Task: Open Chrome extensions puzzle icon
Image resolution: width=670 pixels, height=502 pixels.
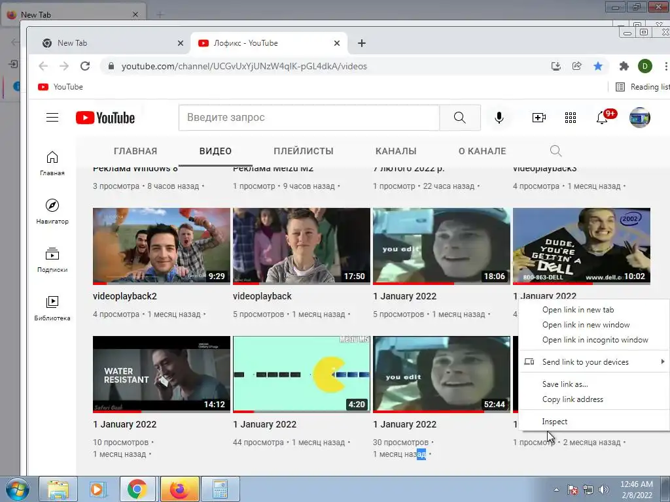Action: (x=624, y=66)
